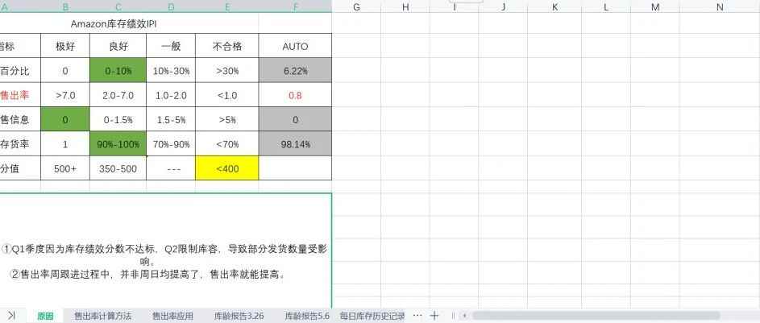Select the gray 98.14% cell
This screenshot has width=760, height=323.
click(295, 144)
